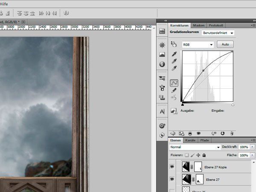Open the Brush panel icon with brushes in cup
Viewport: 256px width, 192px height.
[x=162, y=87]
